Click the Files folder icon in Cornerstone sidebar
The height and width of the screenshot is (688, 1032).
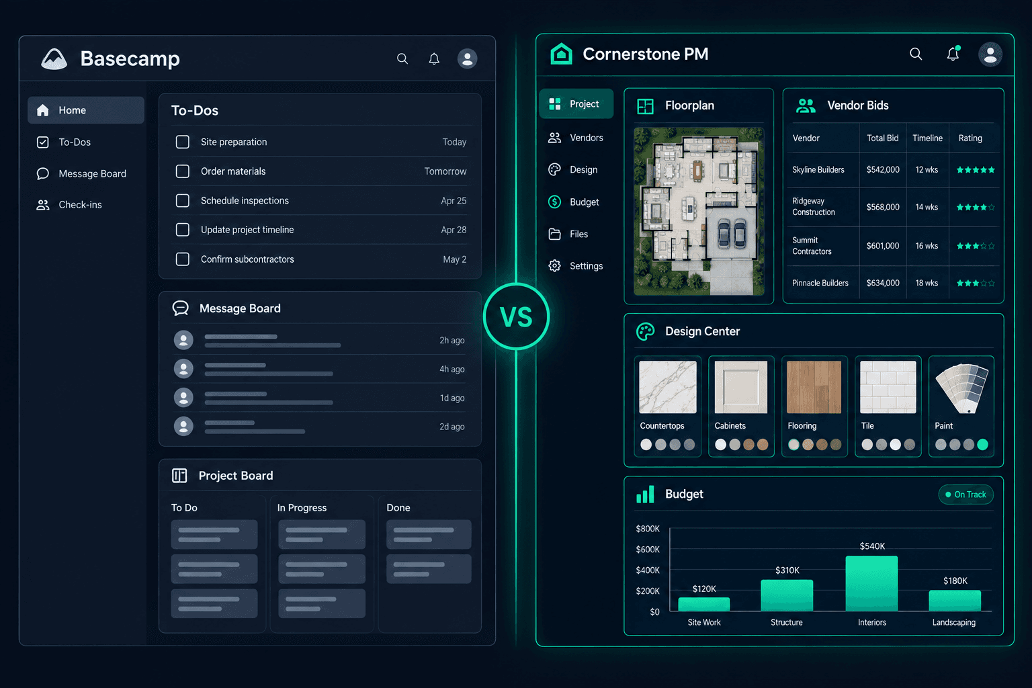pos(554,234)
